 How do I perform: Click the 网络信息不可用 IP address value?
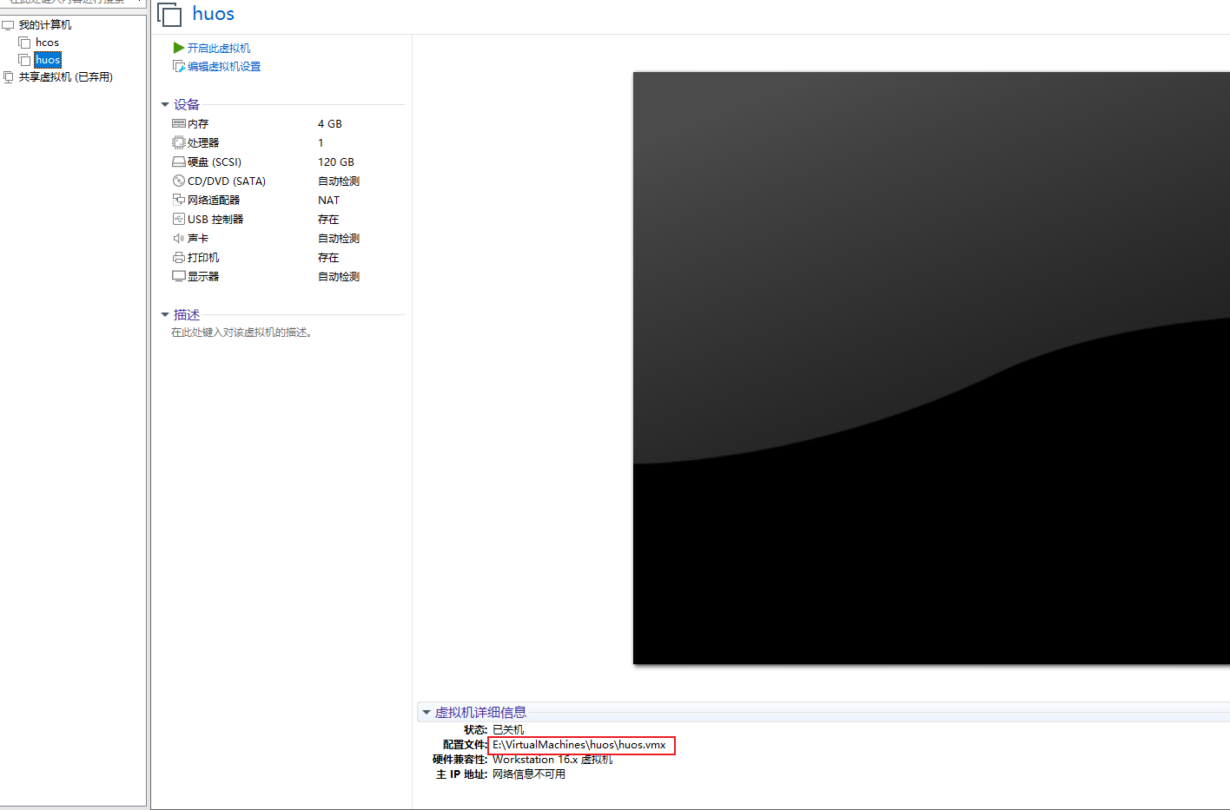click(x=529, y=774)
